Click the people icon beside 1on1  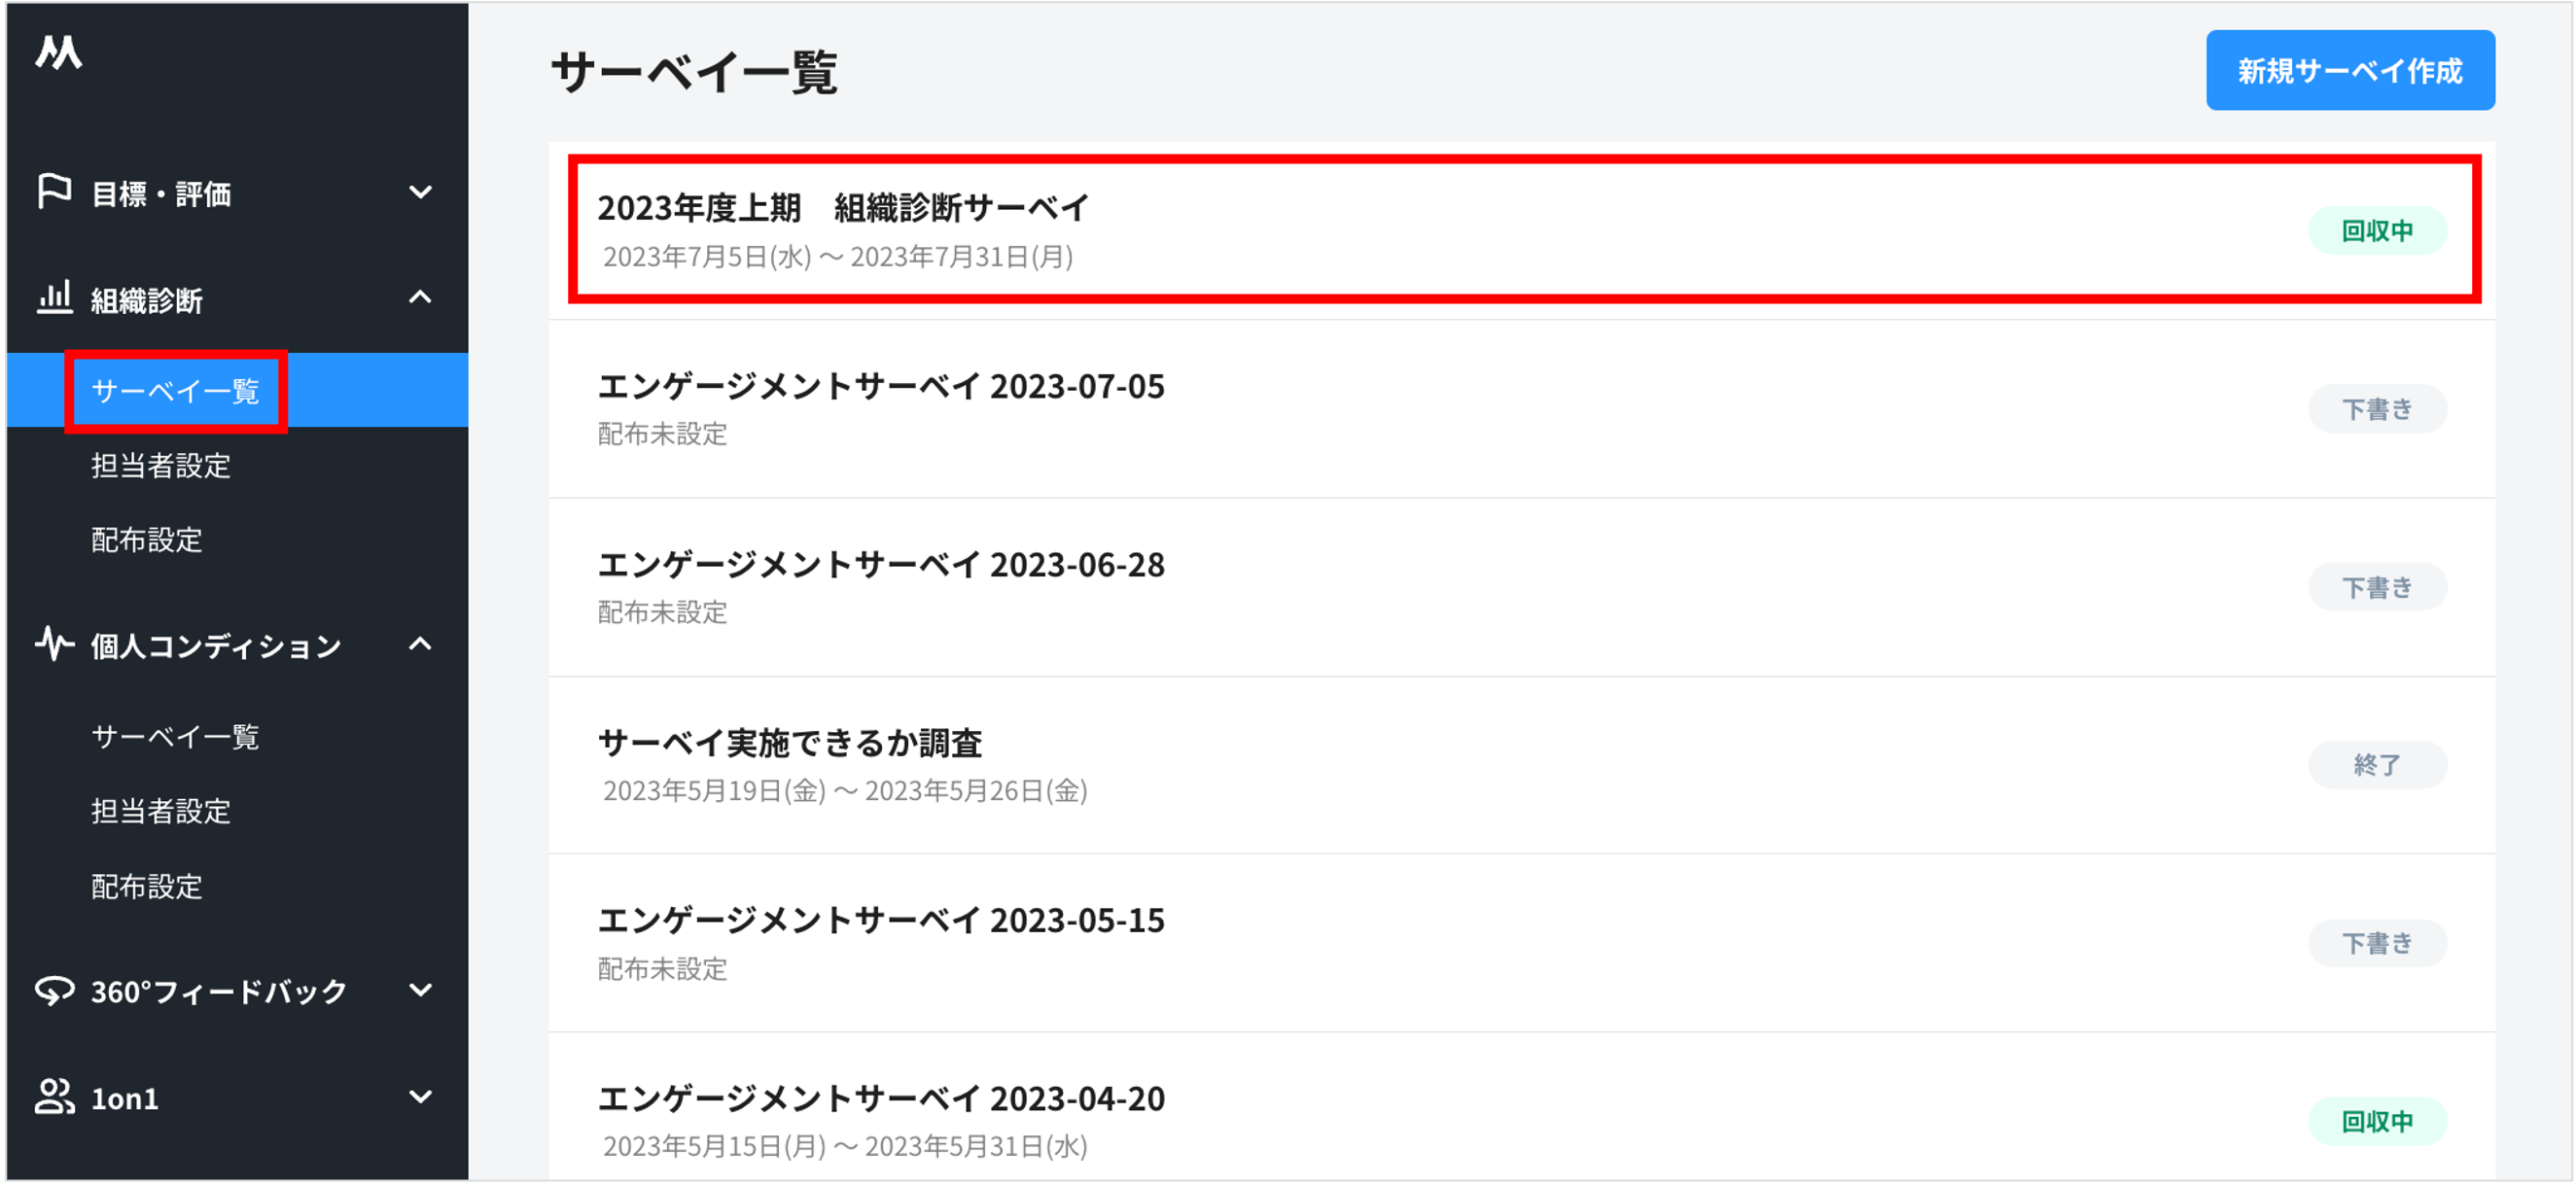point(54,1097)
